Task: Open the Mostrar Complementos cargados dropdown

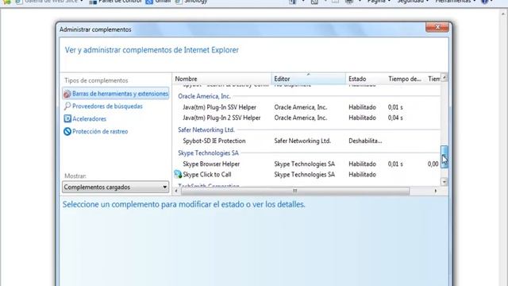Action: pyautogui.click(x=115, y=187)
